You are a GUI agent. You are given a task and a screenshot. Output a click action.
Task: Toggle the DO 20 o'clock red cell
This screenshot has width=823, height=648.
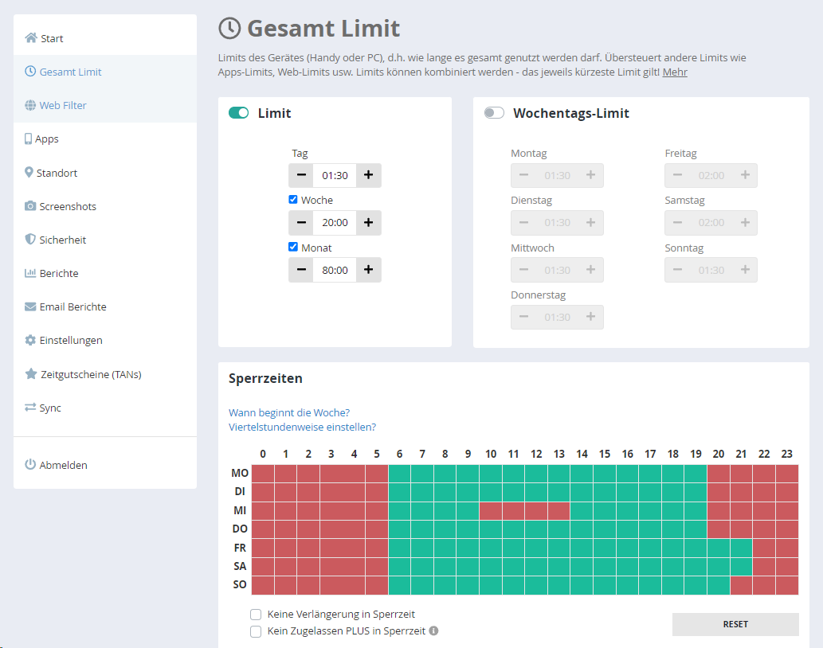[719, 529]
